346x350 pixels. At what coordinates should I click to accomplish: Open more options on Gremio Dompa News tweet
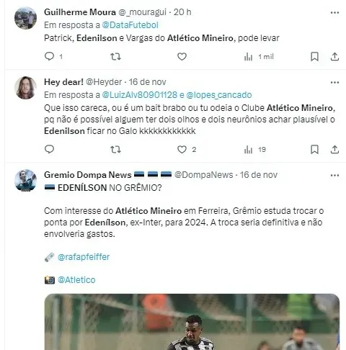pyautogui.click(x=334, y=175)
